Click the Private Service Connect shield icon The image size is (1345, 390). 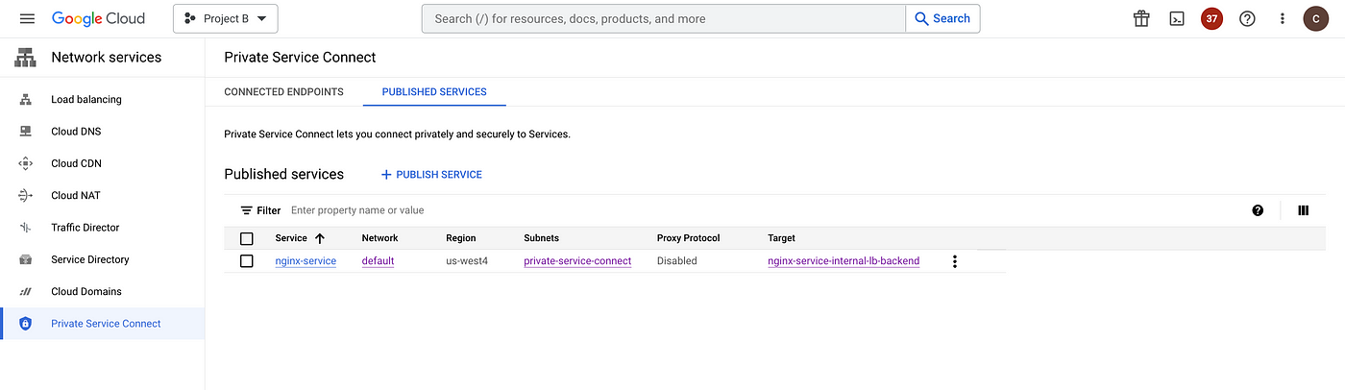[26, 324]
